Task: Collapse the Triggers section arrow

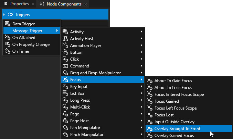Action: click(4, 15)
